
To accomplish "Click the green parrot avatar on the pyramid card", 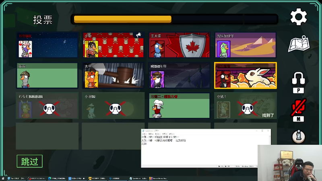I will tap(224, 49).
